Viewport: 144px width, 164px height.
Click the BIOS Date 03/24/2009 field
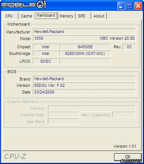click(x=84, y=92)
